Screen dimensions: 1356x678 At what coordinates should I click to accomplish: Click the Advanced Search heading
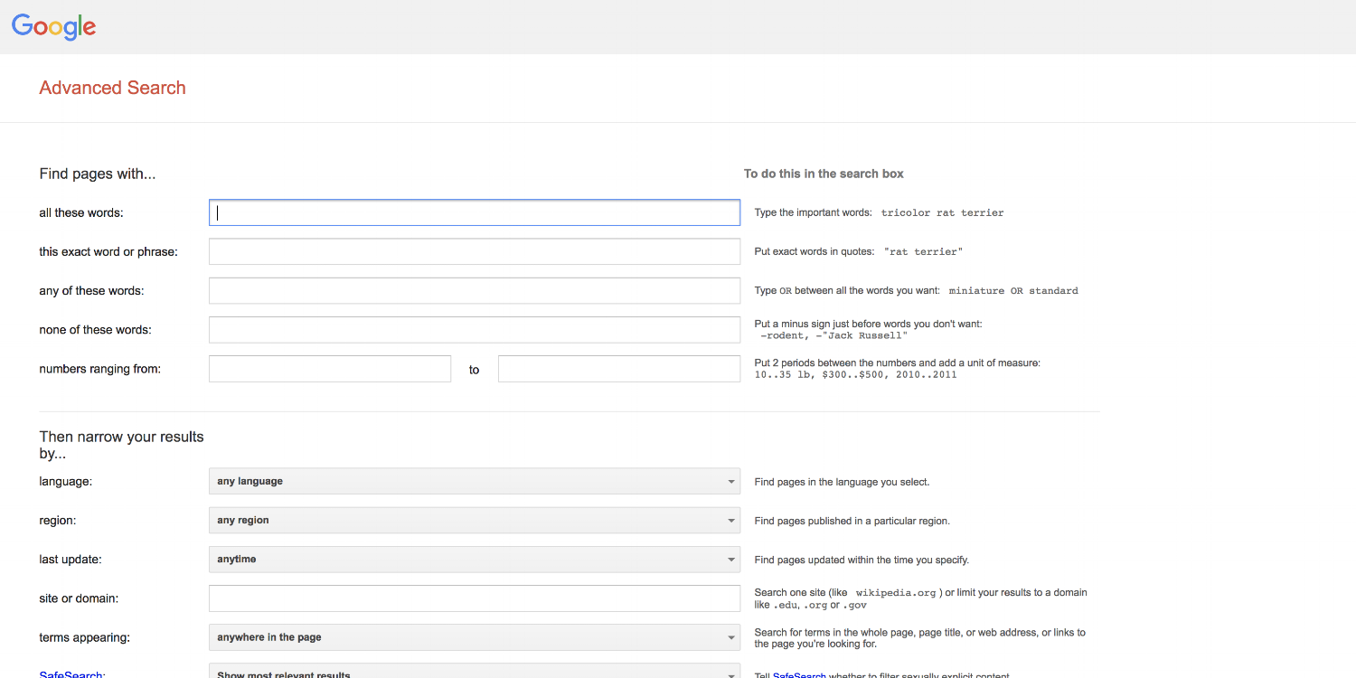point(113,88)
